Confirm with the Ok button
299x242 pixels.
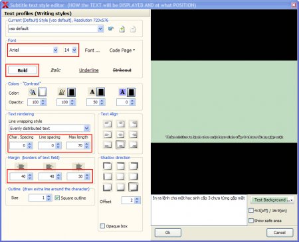pos(168,233)
